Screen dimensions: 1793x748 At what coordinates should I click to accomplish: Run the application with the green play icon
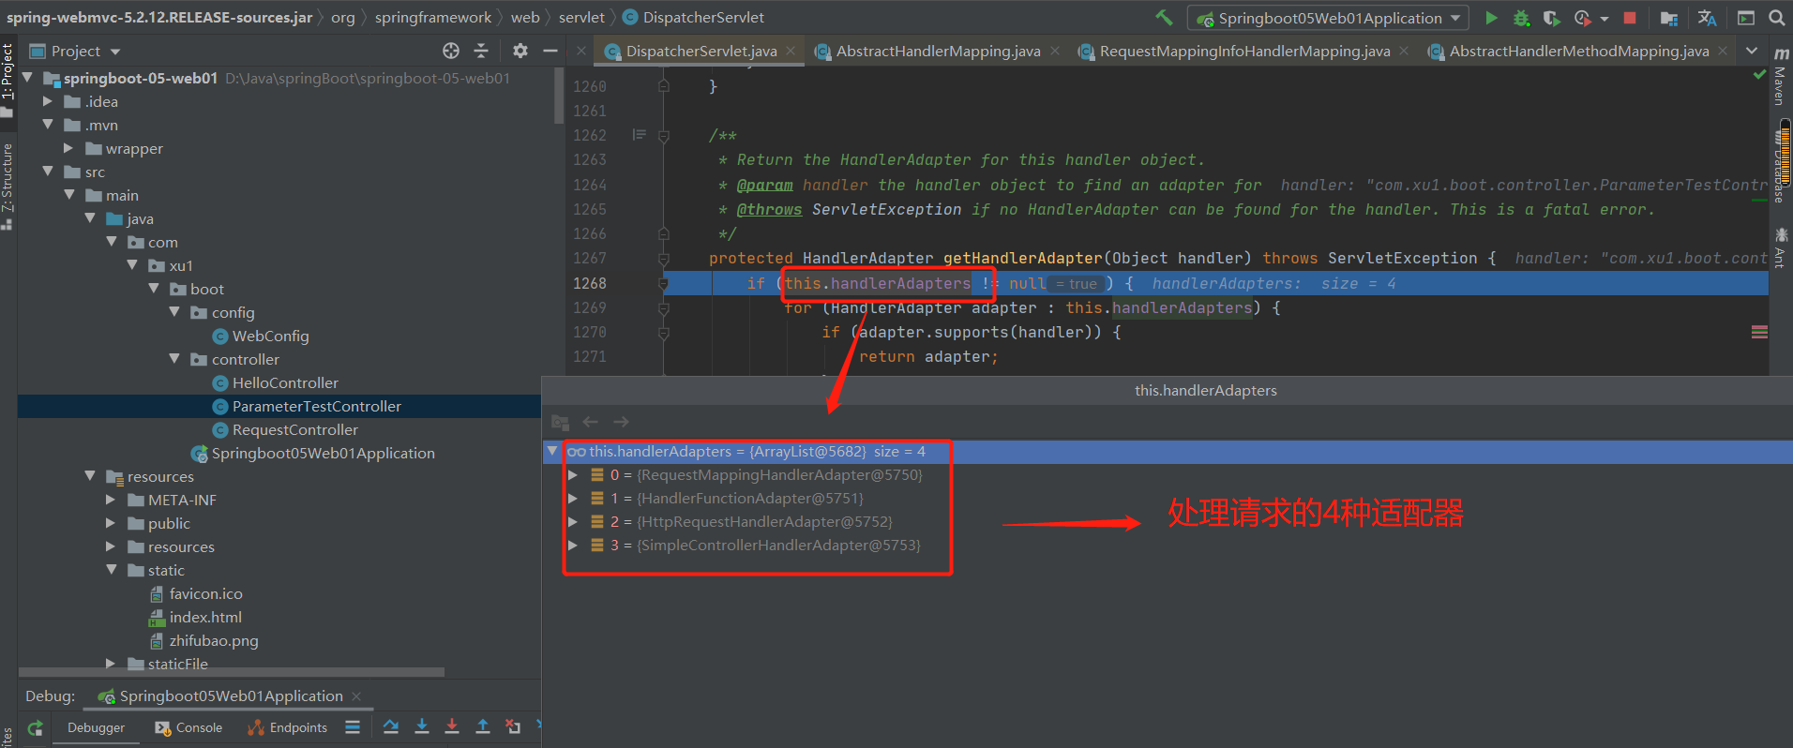point(1491,17)
